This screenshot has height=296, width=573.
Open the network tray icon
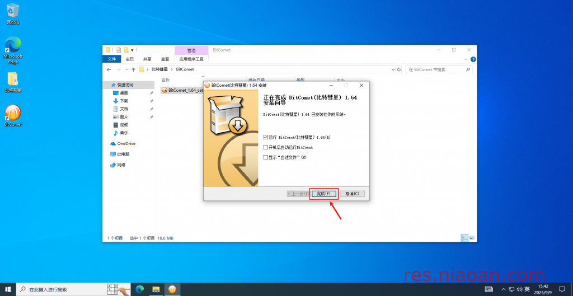coord(511,289)
